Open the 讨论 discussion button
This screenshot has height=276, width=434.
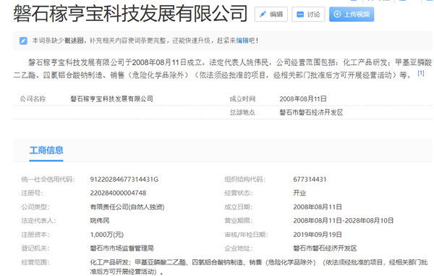[x=308, y=14]
